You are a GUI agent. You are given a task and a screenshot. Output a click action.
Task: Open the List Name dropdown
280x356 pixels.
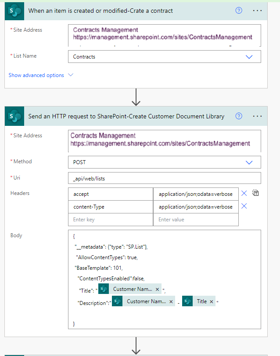(x=249, y=57)
